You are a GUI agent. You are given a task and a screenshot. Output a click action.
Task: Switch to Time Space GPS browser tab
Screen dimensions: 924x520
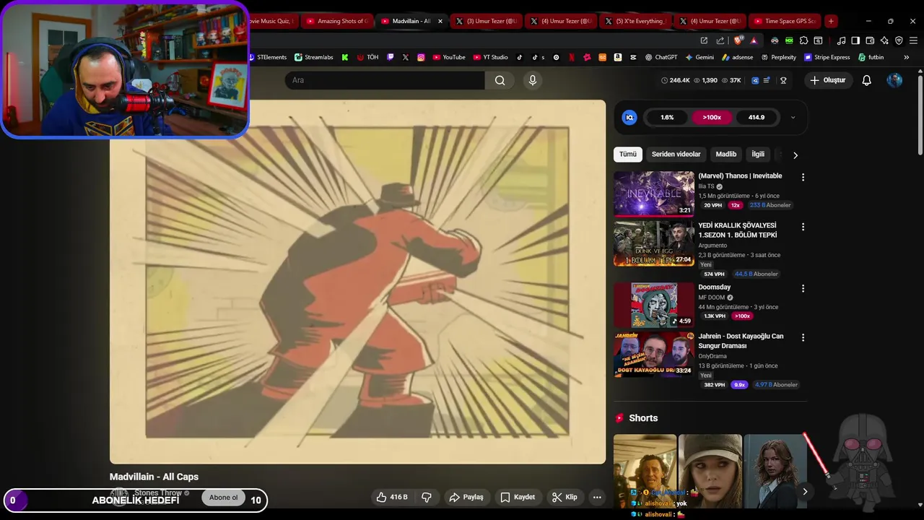[x=784, y=21]
